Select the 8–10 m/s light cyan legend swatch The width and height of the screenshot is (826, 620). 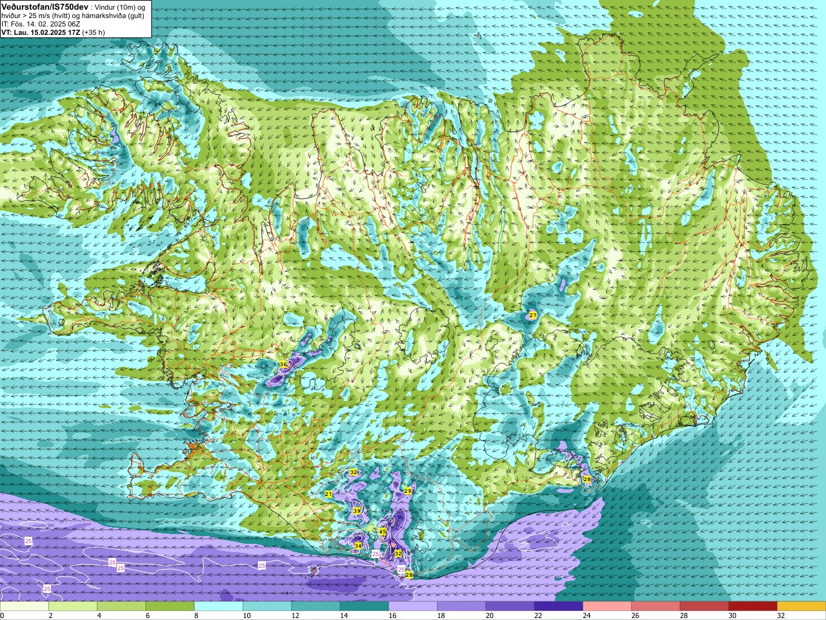tap(219, 606)
